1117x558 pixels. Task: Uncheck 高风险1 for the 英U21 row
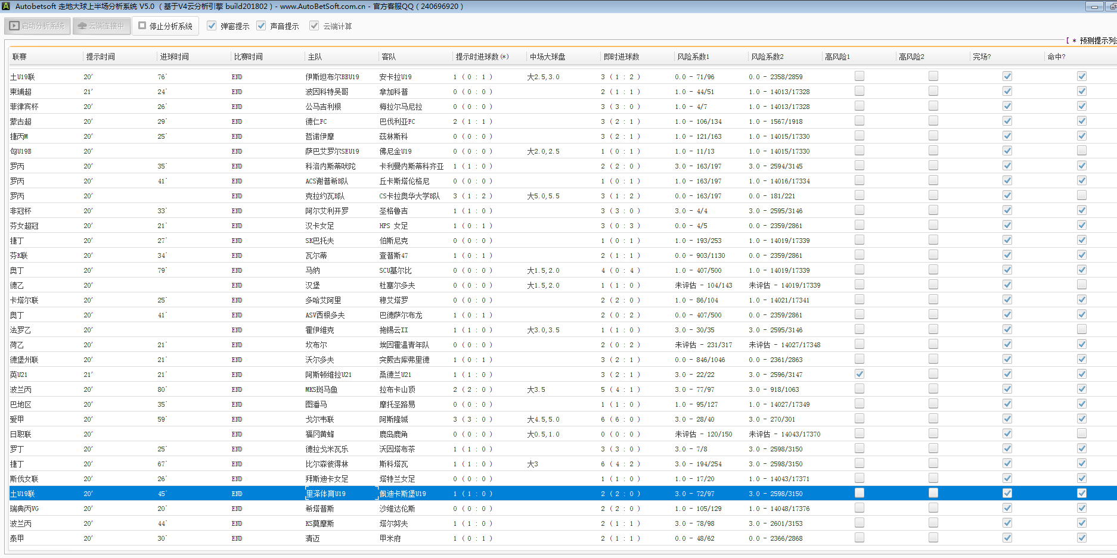coord(859,374)
